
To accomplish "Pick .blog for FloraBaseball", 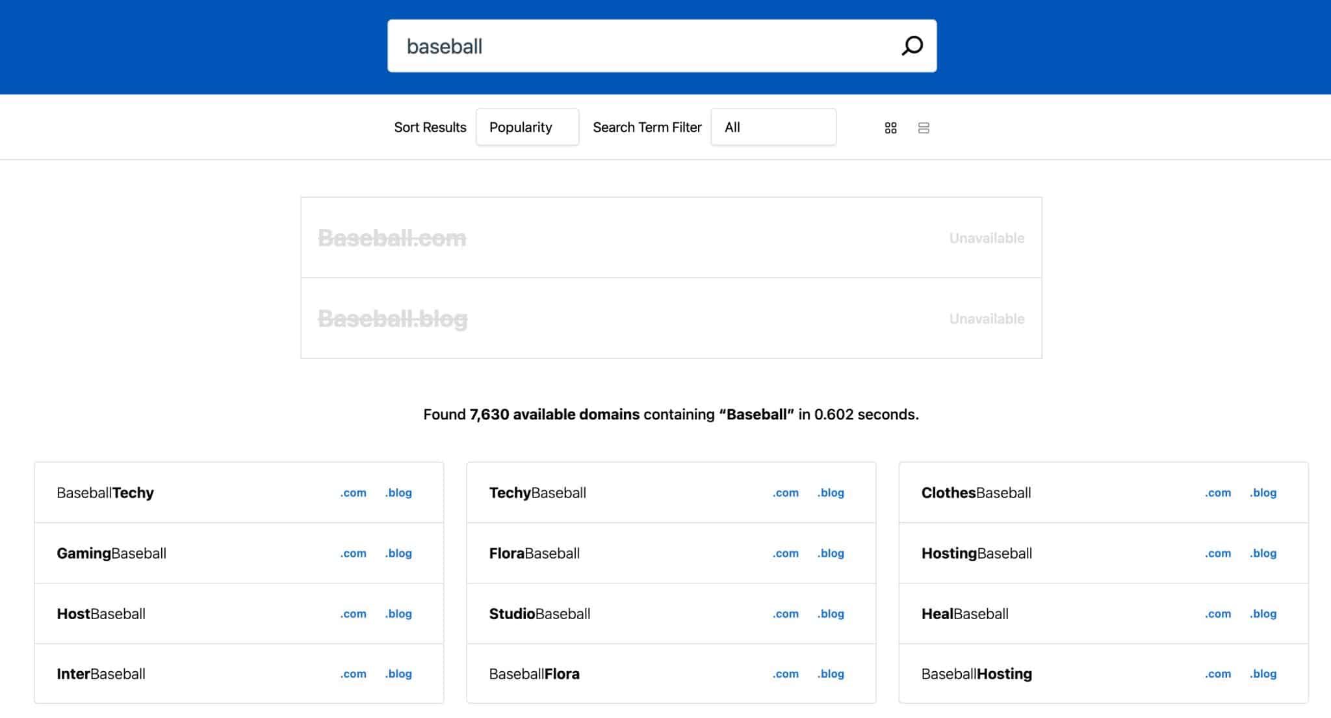I will [x=831, y=553].
